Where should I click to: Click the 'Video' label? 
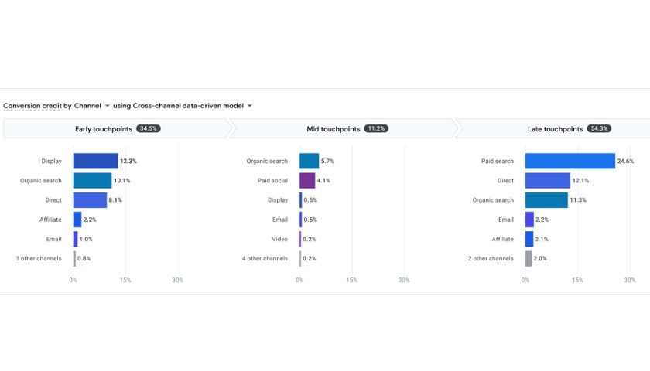pyautogui.click(x=280, y=239)
